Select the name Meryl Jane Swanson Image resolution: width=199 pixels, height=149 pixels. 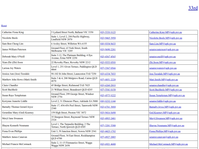coord(13,118)
